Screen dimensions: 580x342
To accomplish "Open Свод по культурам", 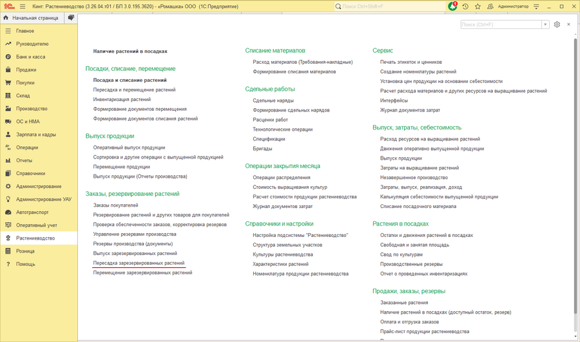I will pos(401,254).
